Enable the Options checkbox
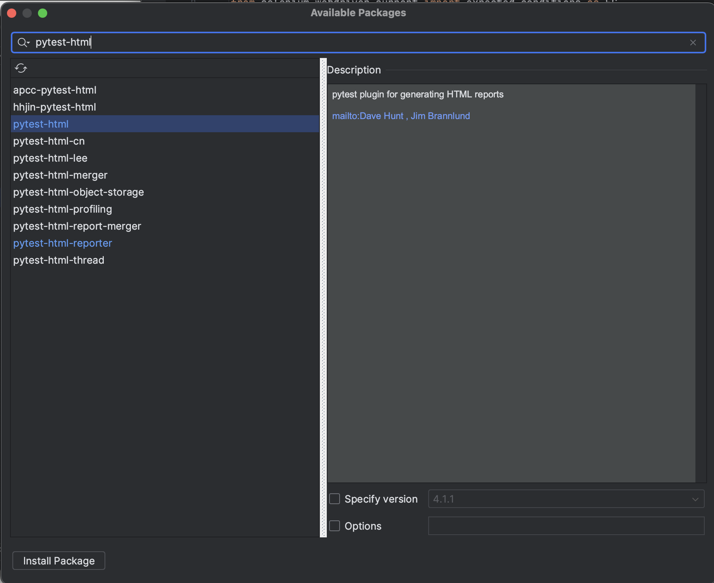This screenshot has height=583, width=714. (335, 526)
